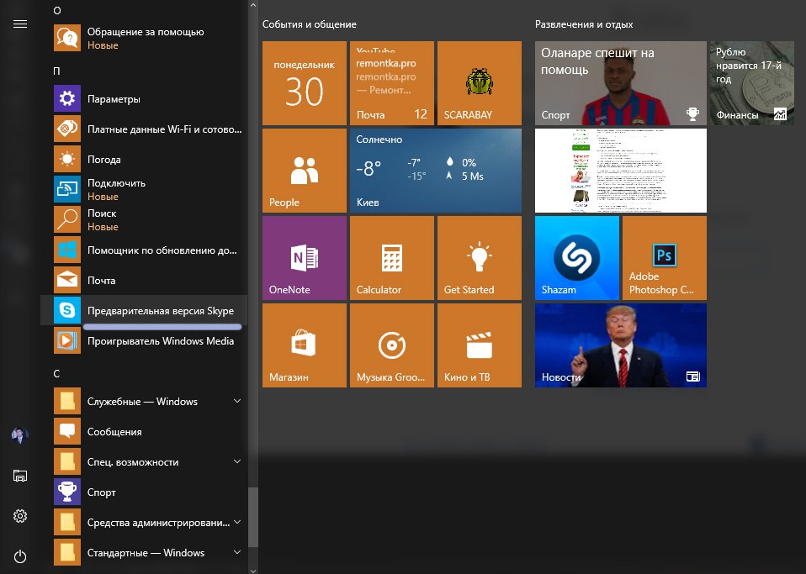The width and height of the screenshot is (806, 574).
Task: Open Проигрыватель Windows Media
Action: (x=144, y=341)
